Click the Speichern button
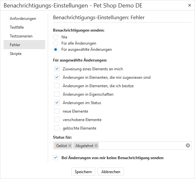Screen dimensions: 195x179 (x=83, y=172)
